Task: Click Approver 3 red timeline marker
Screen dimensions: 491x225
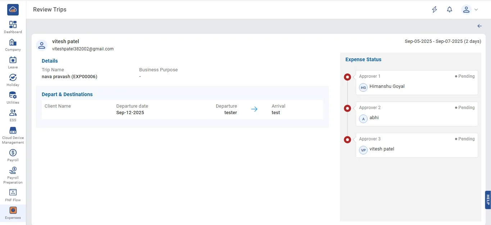Action: click(x=347, y=139)
